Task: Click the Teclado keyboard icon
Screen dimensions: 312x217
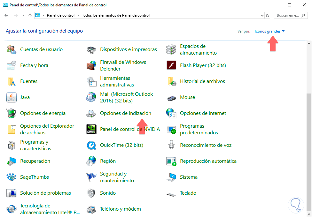Action: pyautogui.click(x=171, y=193)
